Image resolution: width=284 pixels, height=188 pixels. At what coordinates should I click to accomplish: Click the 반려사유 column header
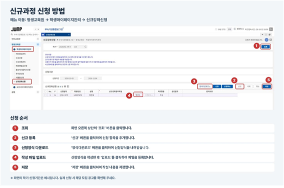coord(209,91)
